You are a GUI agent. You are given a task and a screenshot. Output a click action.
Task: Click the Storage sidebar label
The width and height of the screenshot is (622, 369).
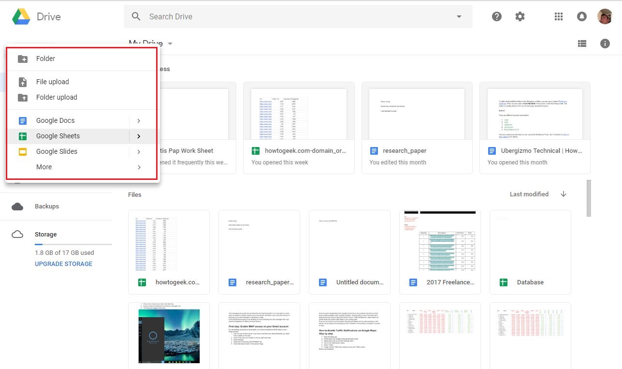tap(45, 235)
